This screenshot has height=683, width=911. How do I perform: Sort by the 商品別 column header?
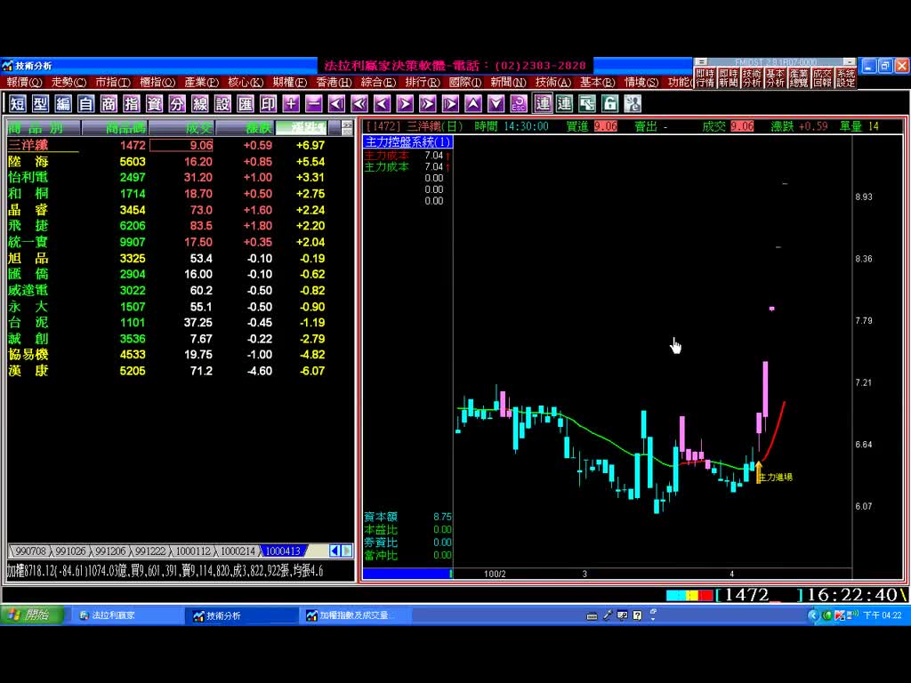click(44, 128)
